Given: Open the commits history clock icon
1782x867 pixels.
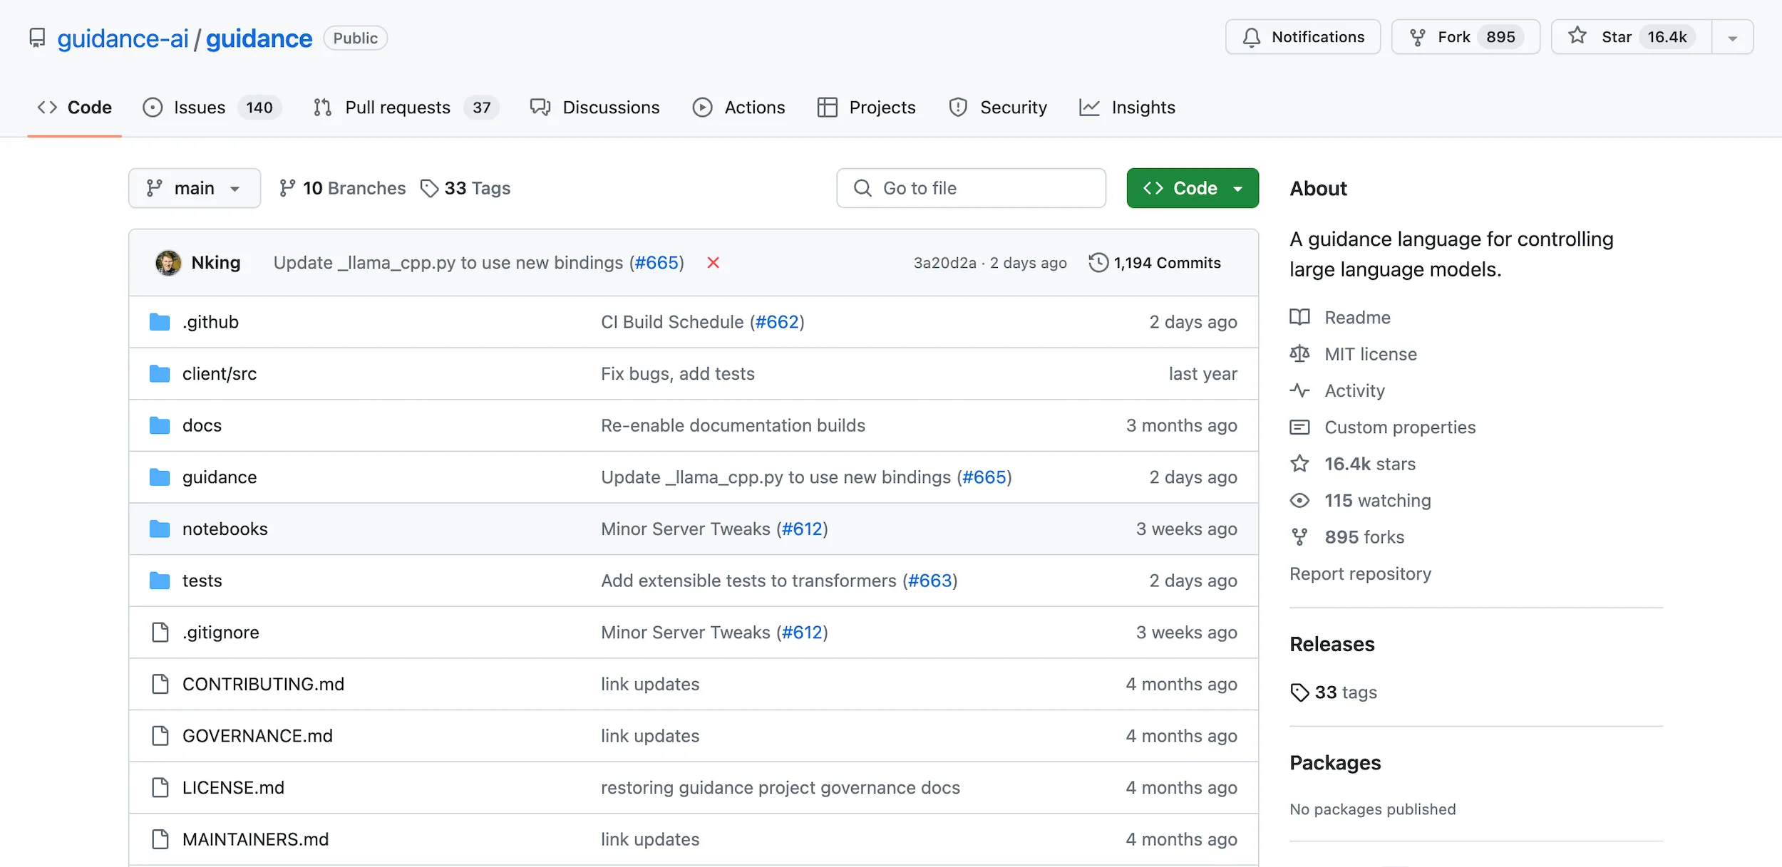Looking at the screenshot, I should coord(1098,263).
